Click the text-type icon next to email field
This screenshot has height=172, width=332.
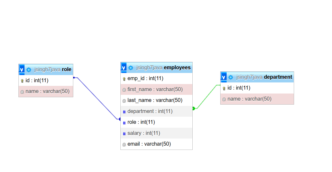124,144
